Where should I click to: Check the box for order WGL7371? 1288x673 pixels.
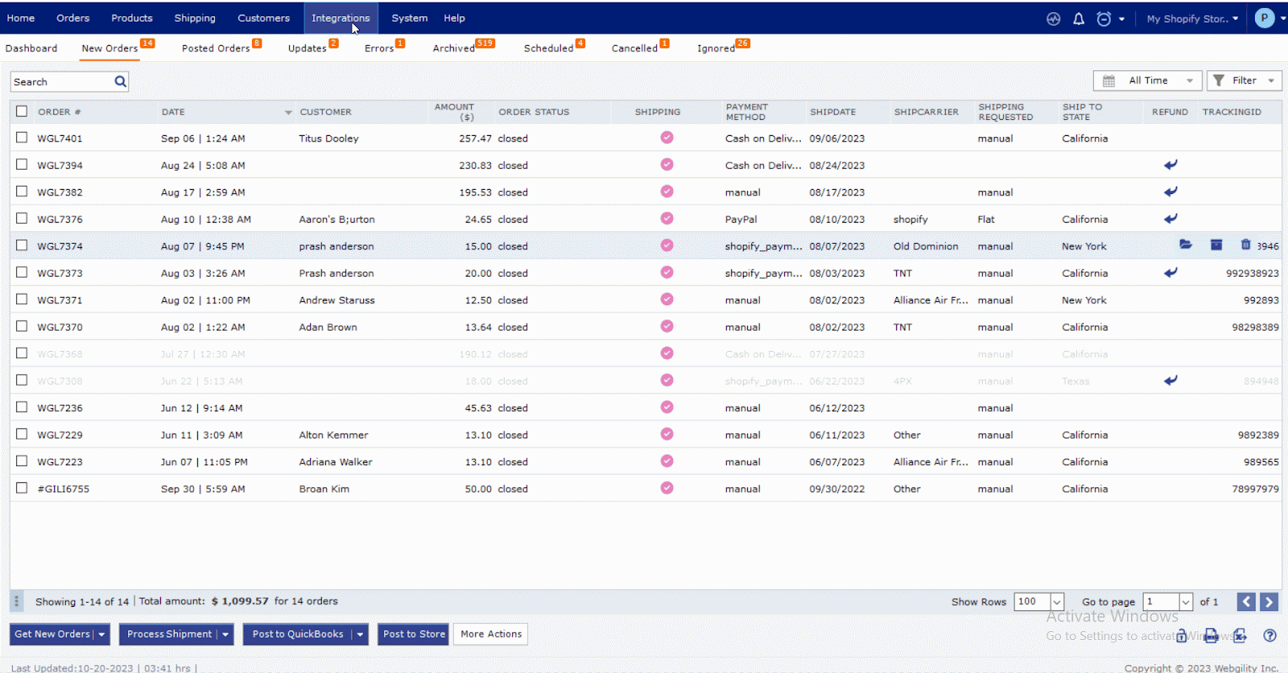tap(22, 299)
